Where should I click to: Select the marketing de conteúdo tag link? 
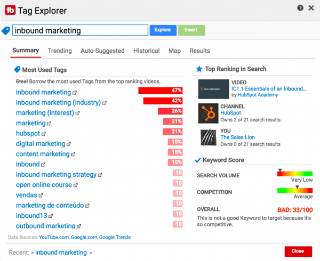pyautogui.click(x=50, y=206)
